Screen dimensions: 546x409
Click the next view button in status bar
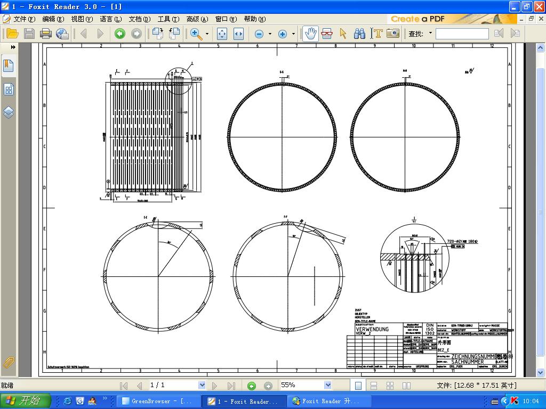(268, 386)
